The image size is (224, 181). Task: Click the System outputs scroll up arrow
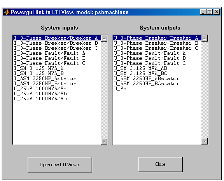[x=205, y=38]
